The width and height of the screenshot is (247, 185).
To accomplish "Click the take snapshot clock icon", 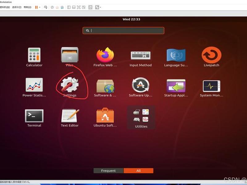I will (52, 7).
